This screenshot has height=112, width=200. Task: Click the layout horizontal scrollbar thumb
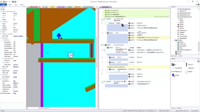coord(44,108)
